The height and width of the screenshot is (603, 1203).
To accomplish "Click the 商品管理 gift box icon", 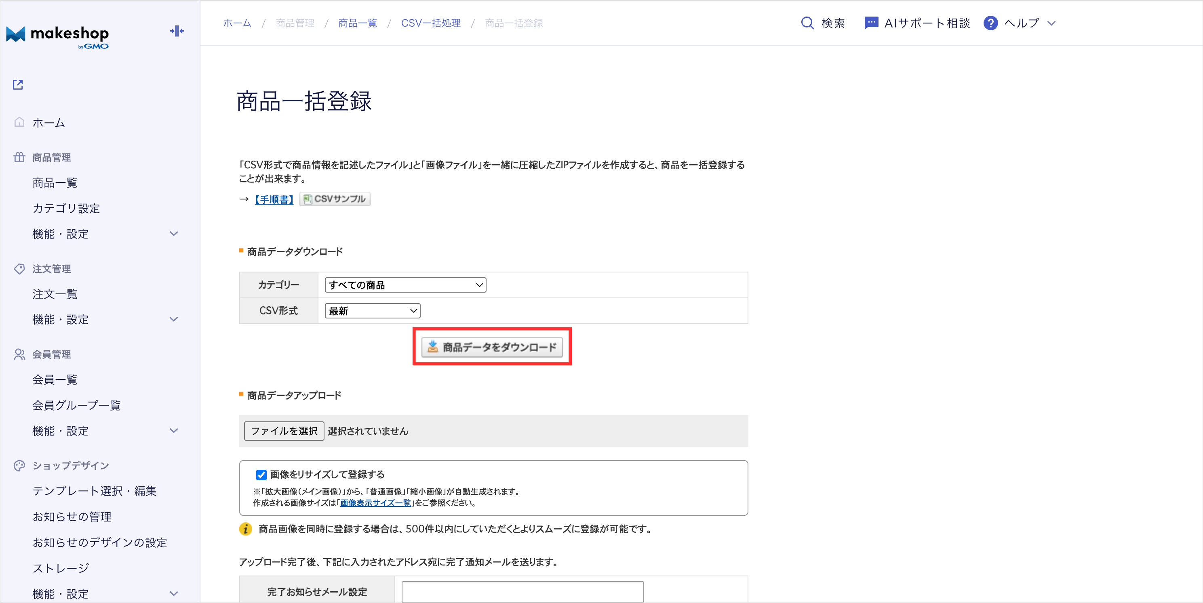I will [19, 157].
